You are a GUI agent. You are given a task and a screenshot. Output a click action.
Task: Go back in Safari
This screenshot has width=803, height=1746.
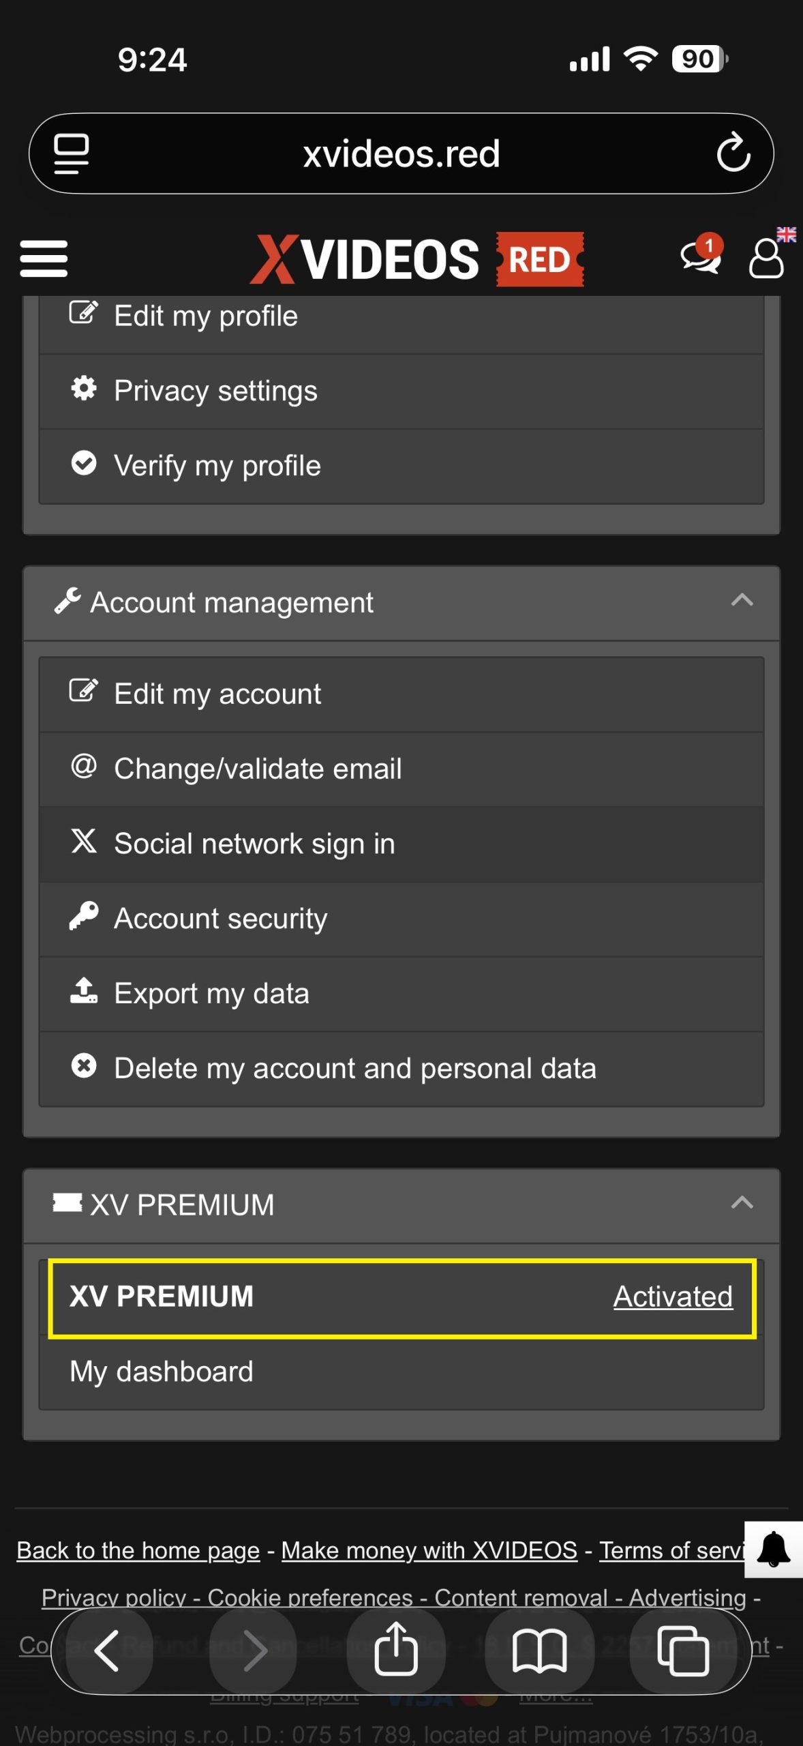(x=106, y=1651)
